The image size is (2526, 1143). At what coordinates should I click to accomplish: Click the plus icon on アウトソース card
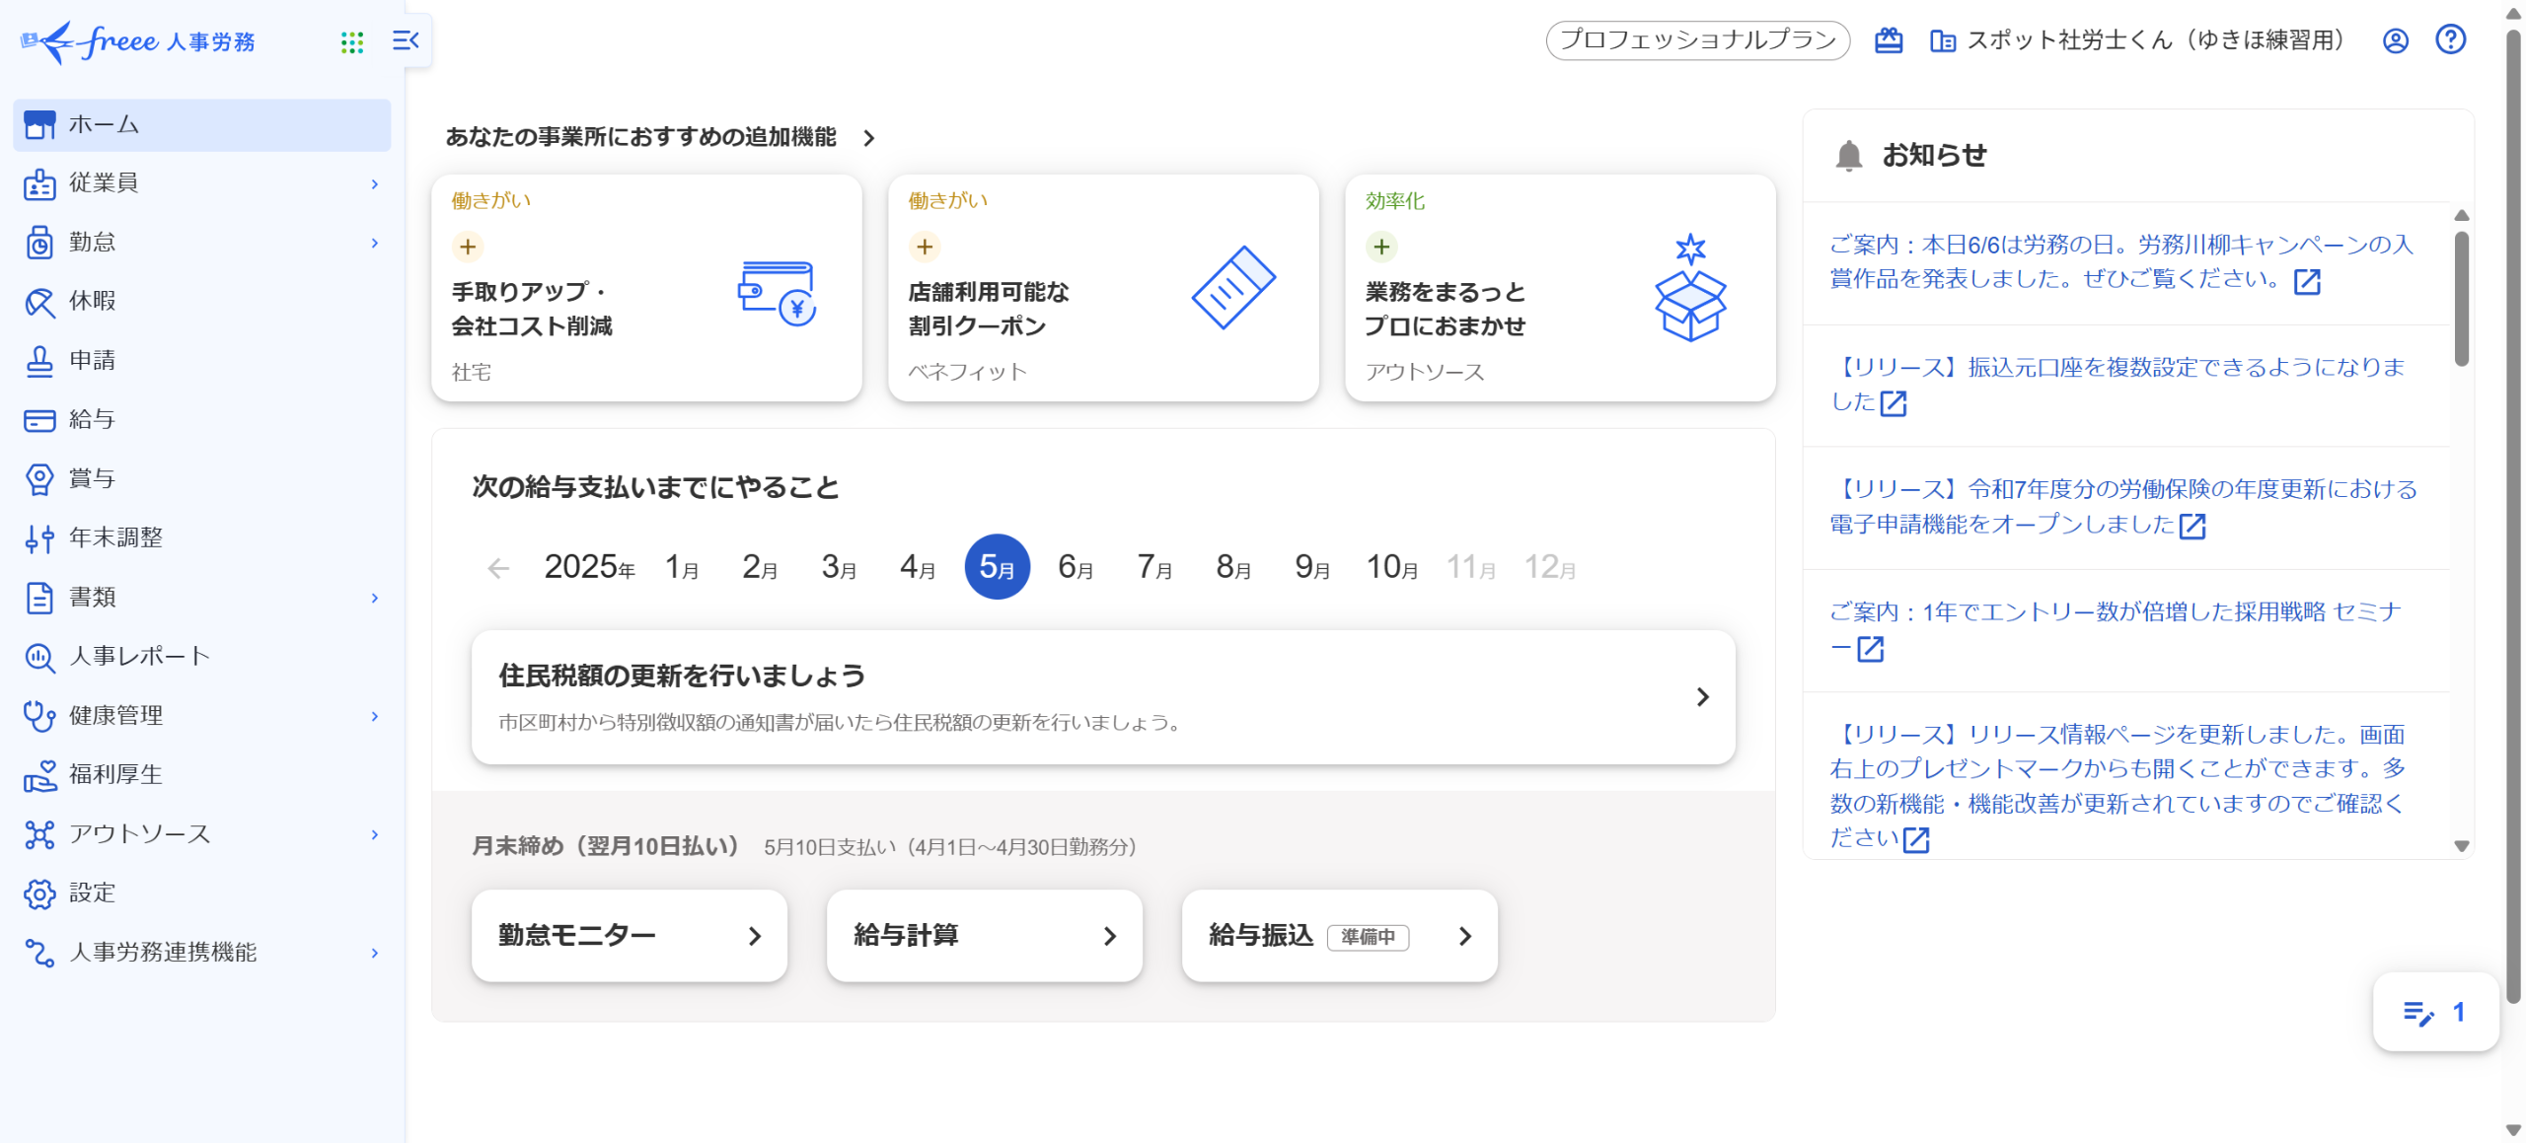point(1381,247)
